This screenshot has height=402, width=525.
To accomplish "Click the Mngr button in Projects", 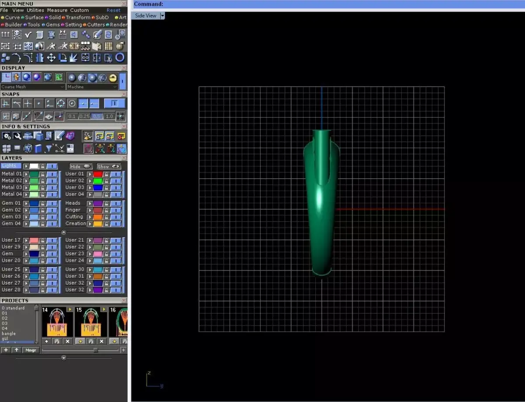I will pos(31,350).
